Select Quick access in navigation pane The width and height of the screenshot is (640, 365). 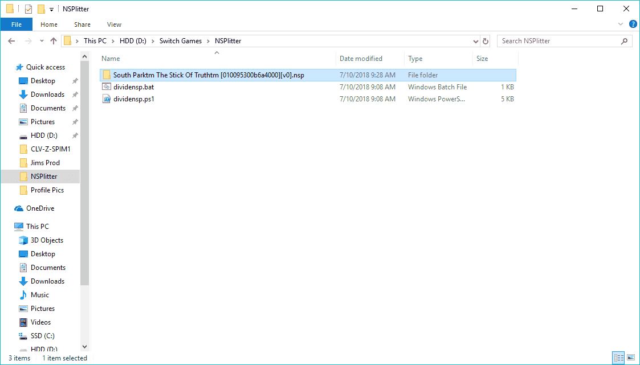[x=45, y=67]
